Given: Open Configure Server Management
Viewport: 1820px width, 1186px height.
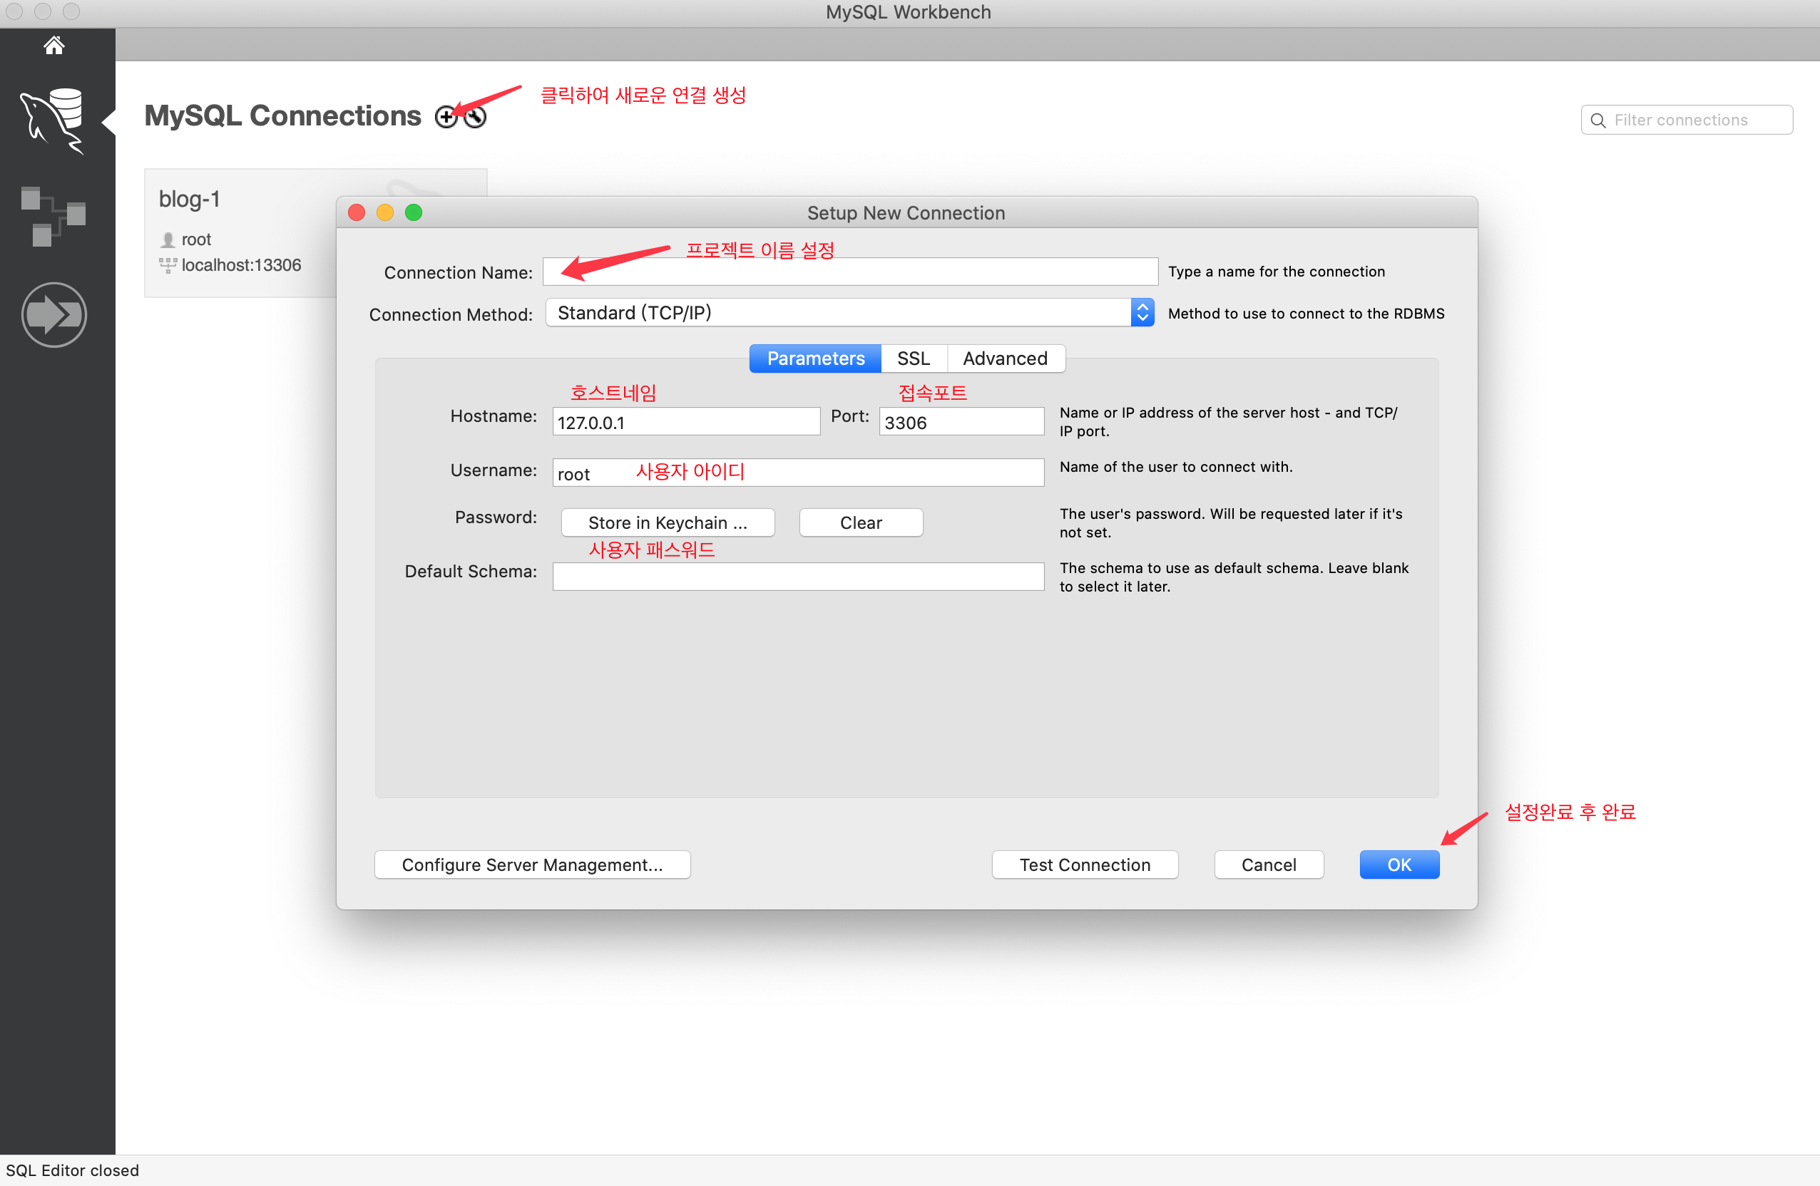Looking at the screenshot, I should (532, 865).
